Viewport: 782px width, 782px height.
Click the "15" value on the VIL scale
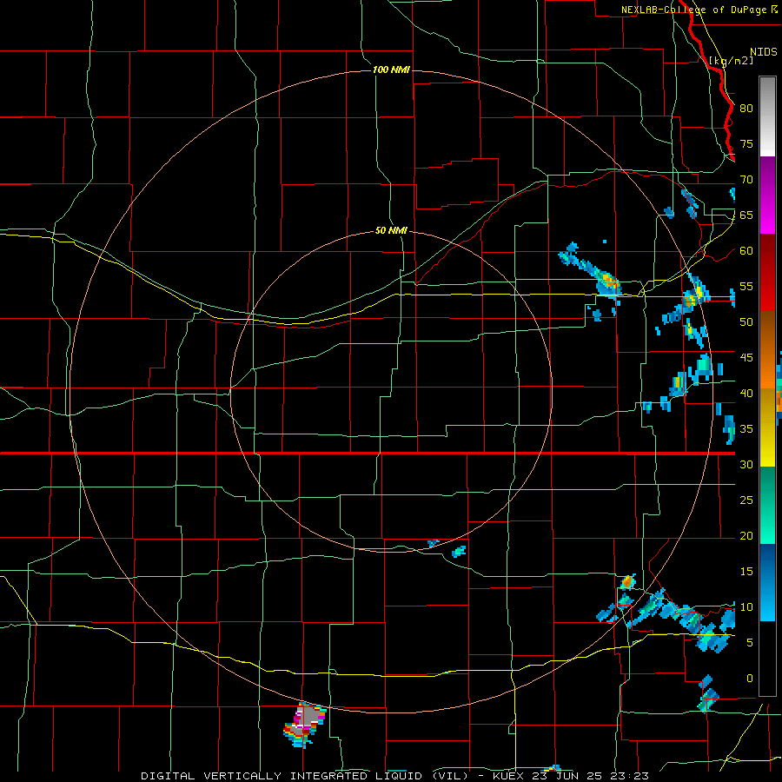[x=746, y=572]
